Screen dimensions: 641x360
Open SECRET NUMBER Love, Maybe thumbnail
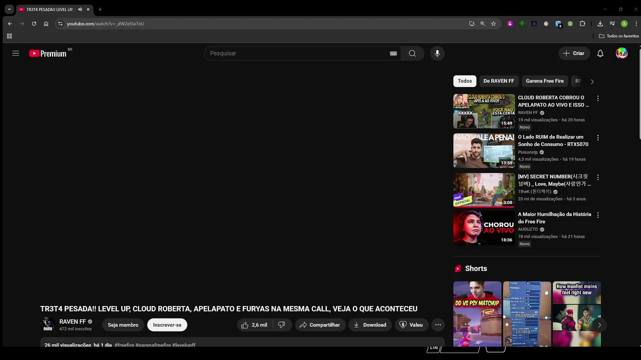tap(484, 190)
